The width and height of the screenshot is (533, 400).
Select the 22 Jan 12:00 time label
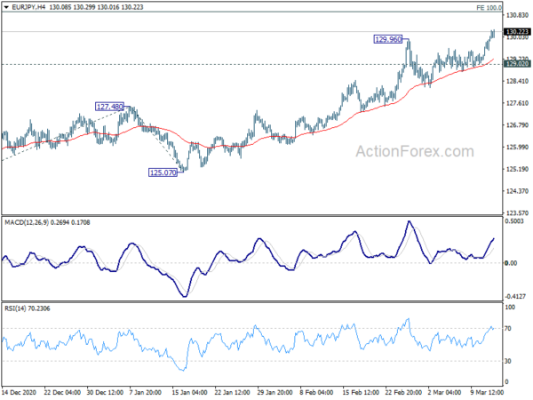[232, 393]
